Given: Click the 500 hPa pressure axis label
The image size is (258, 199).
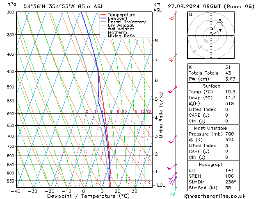Looking at the screenshot, I should [x=11, y=87].
